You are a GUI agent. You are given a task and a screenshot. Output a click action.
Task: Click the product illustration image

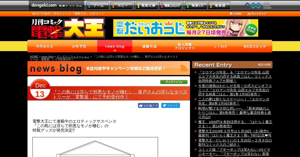pos(95,147)
